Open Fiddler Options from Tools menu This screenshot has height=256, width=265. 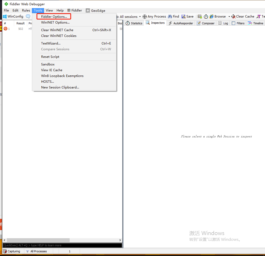pos(54,16)
